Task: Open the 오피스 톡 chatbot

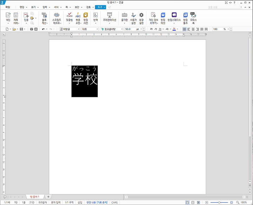Action: [193, 18]
